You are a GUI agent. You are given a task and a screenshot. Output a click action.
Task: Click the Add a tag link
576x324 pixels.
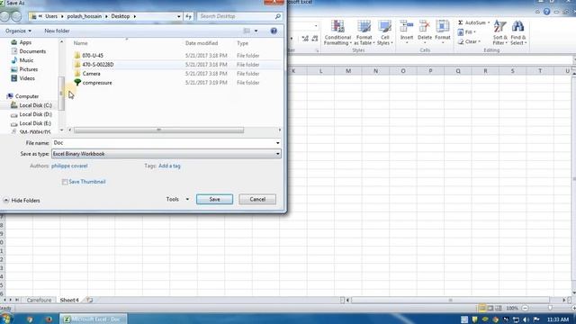point(169,166)
